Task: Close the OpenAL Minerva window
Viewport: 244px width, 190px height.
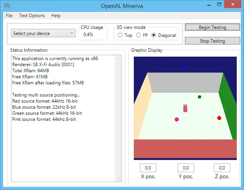Action: coord(233,4)
